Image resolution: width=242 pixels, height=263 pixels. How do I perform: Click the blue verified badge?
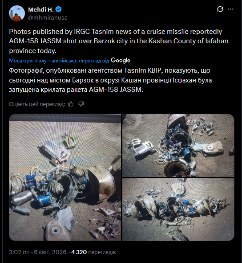pyautogui.click(x=58, y=9)
